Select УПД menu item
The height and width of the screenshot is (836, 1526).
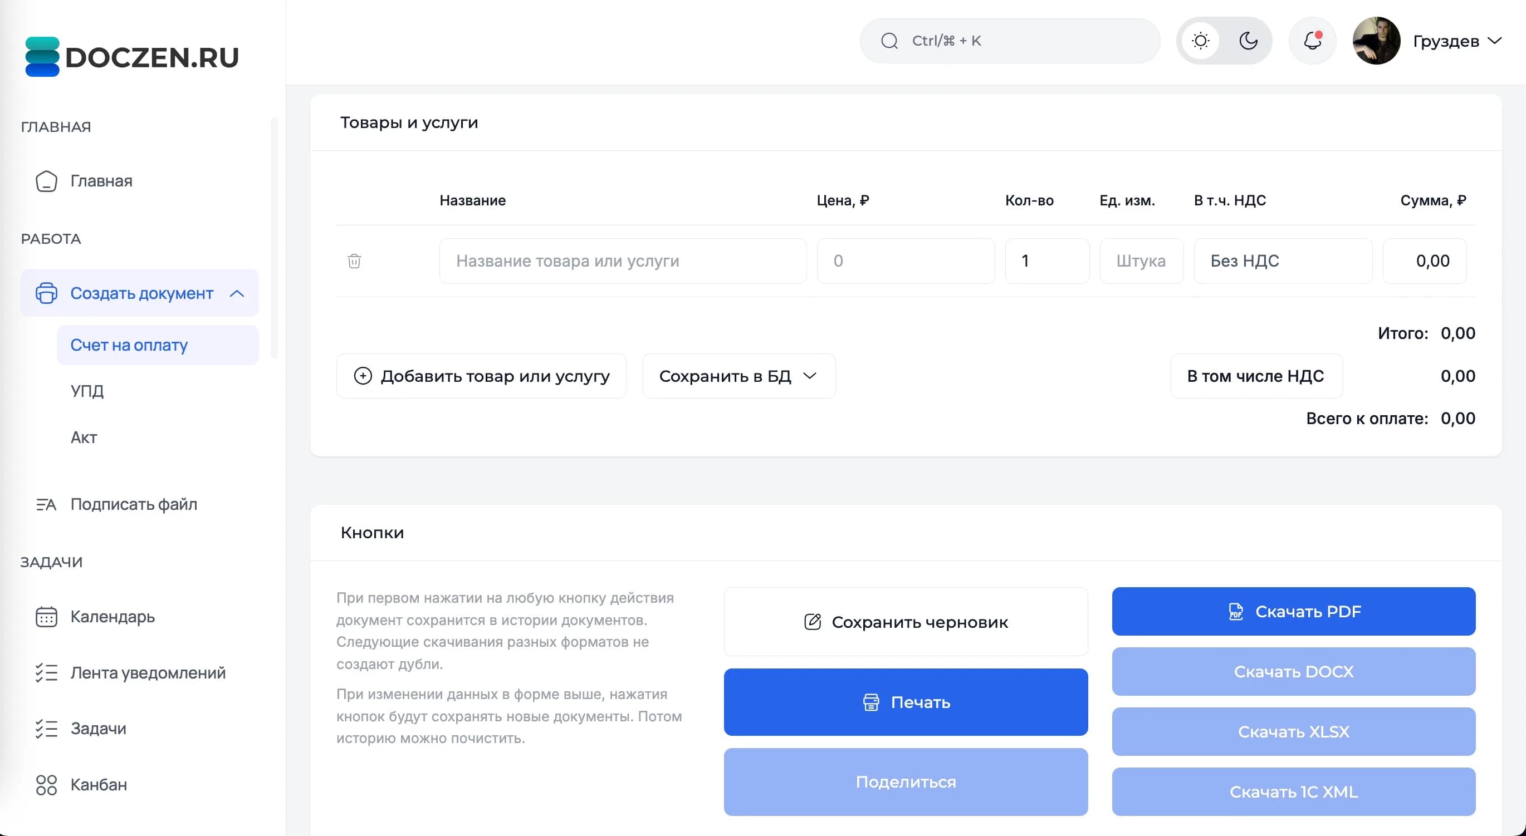tap(87, 391)
